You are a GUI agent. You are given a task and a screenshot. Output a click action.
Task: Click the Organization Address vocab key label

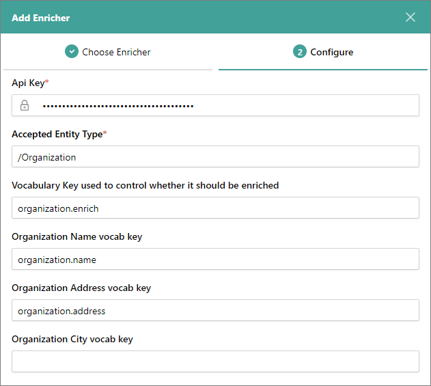click(x=81, y=288)
